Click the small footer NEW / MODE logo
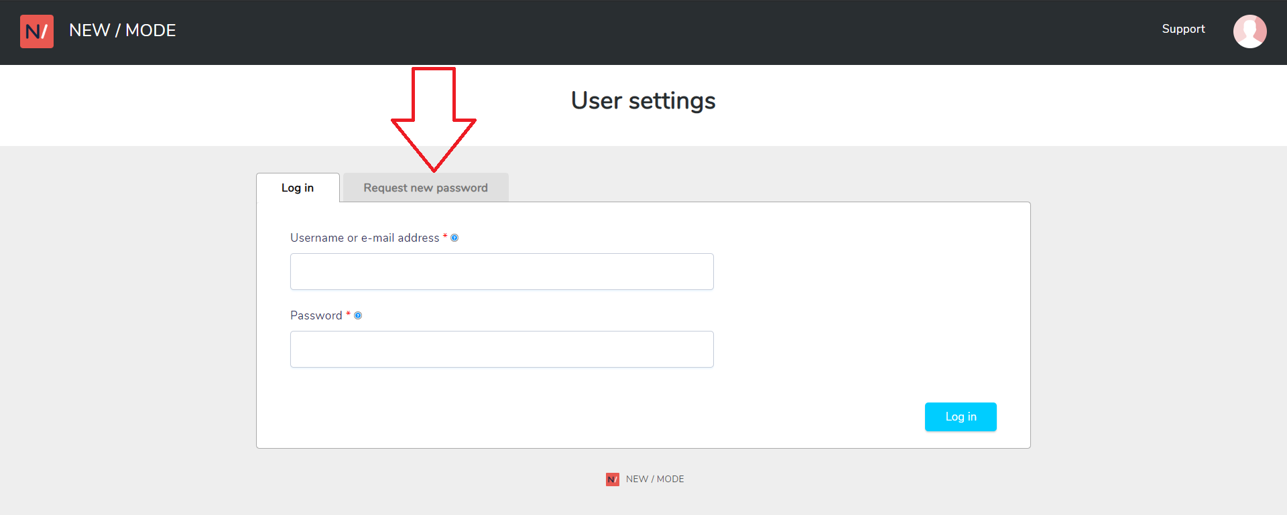This screenshot has width=1287, height=515. tap(613, 479)
